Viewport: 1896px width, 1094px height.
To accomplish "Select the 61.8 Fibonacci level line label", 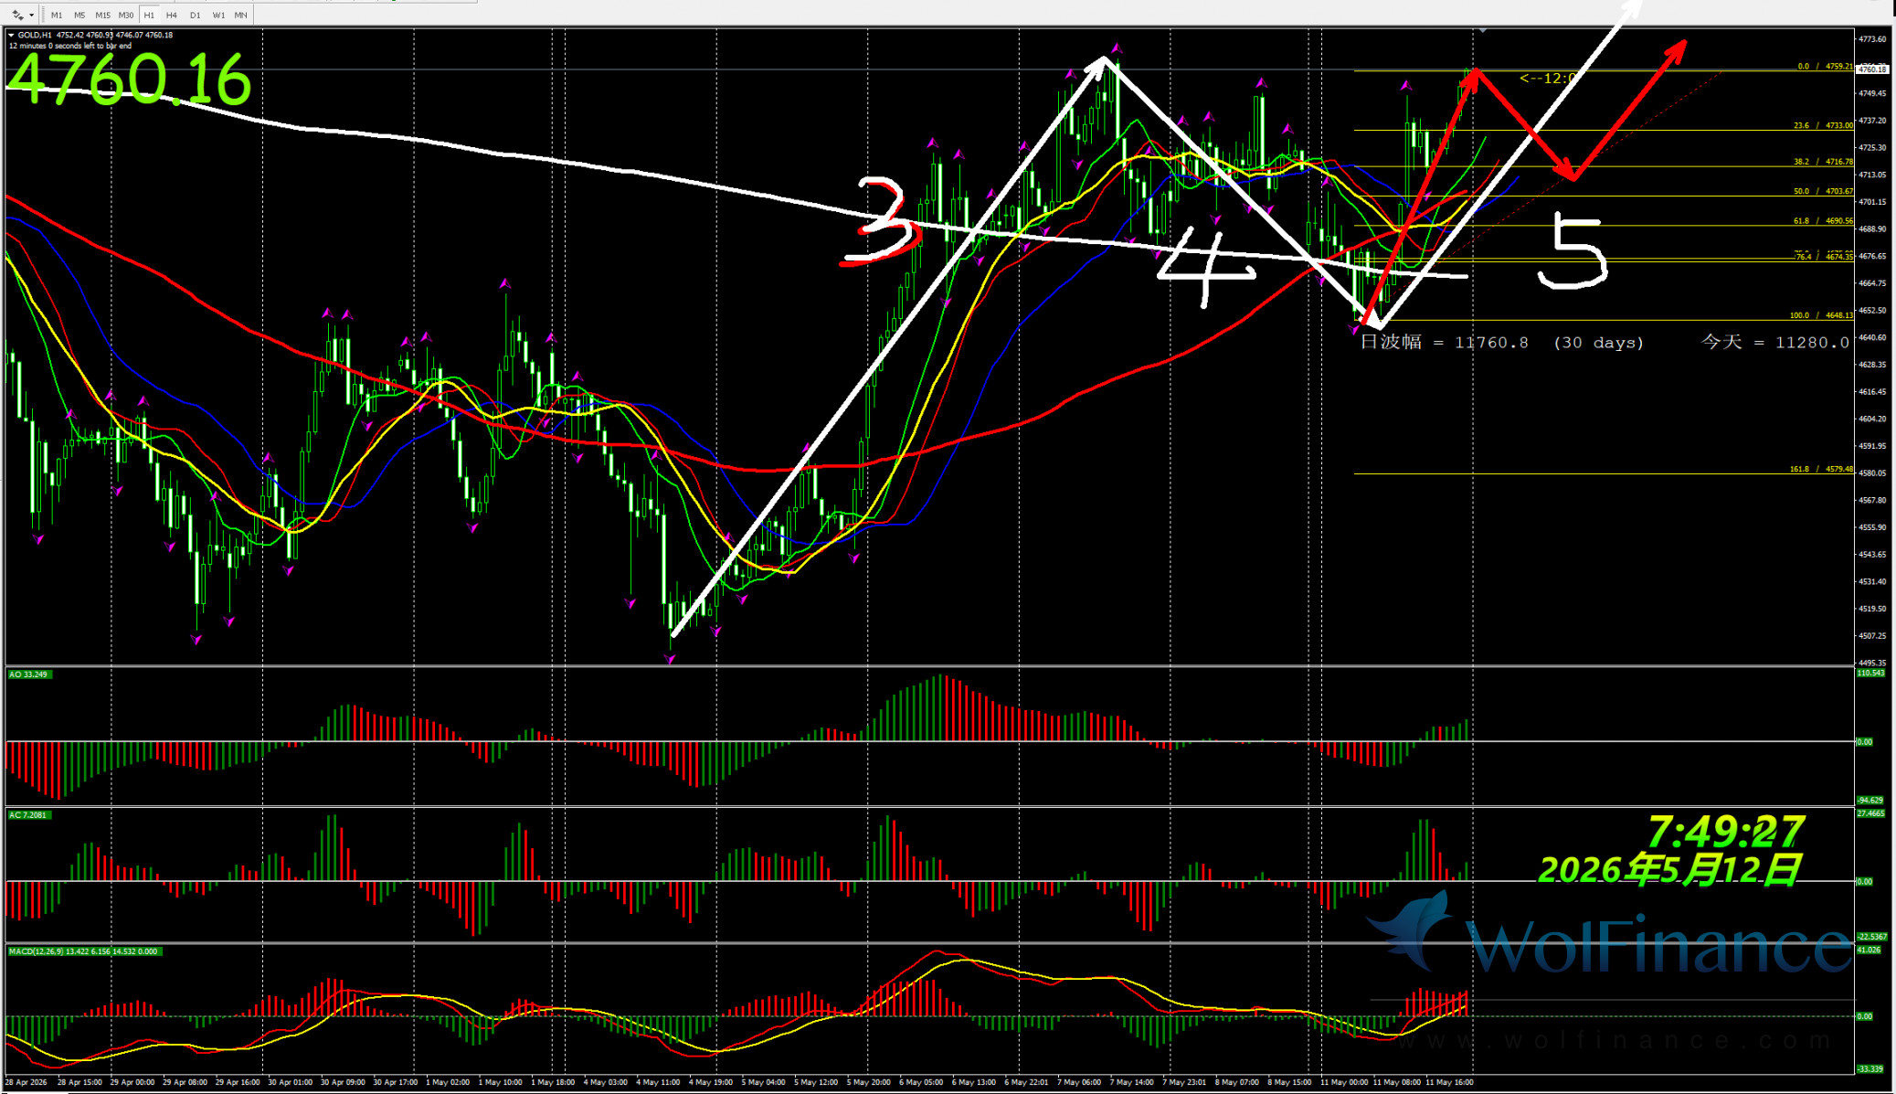I will pos(1823,221).
